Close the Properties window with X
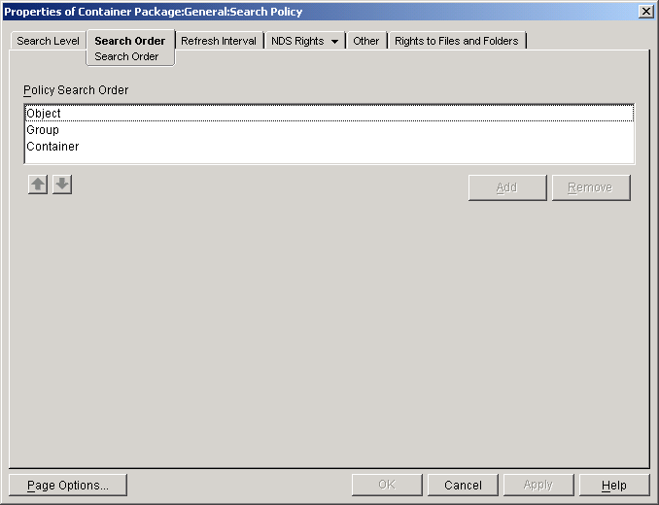This screenshot has width=659, height=505. click(x=645, y=12)
